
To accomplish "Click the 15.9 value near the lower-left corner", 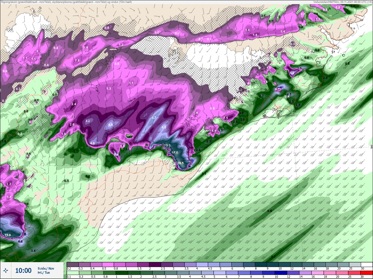I will tap(8, 235).
